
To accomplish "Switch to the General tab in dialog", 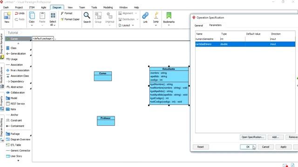I will pyautogui.click(x=199, y=26).
